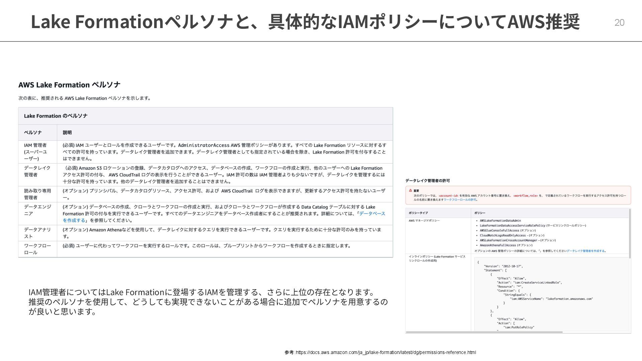Click the docs.aws.amazon.com reference URL
The width and height of the screenshot is (642, 361).
point(386,352)
